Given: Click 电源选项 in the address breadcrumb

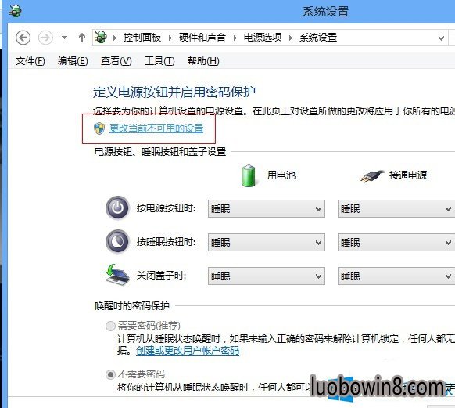Looking at the screenshot, I should tap(263, 38).
